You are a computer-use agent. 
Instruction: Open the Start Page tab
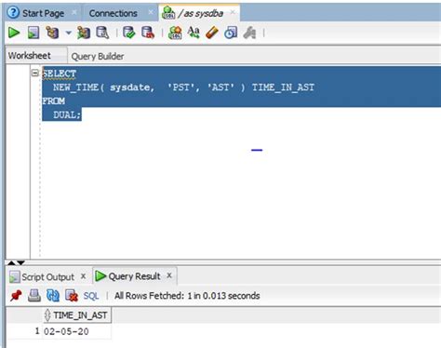coord(43,13)
